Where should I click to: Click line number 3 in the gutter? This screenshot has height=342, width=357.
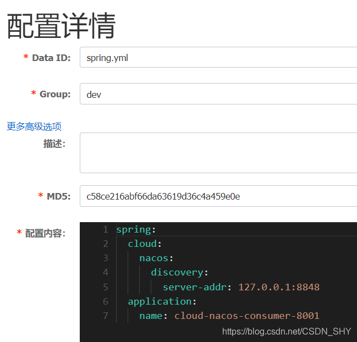106,258
